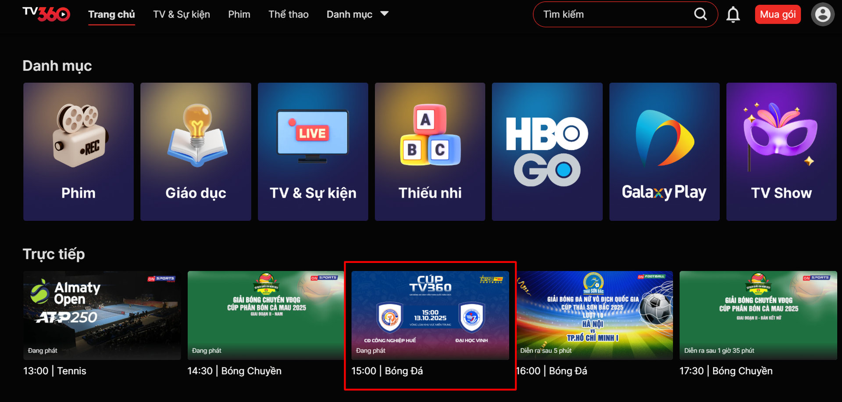Click the search magnifier icon
Screen dimensions: 842x402
click(x=700, y=14)
